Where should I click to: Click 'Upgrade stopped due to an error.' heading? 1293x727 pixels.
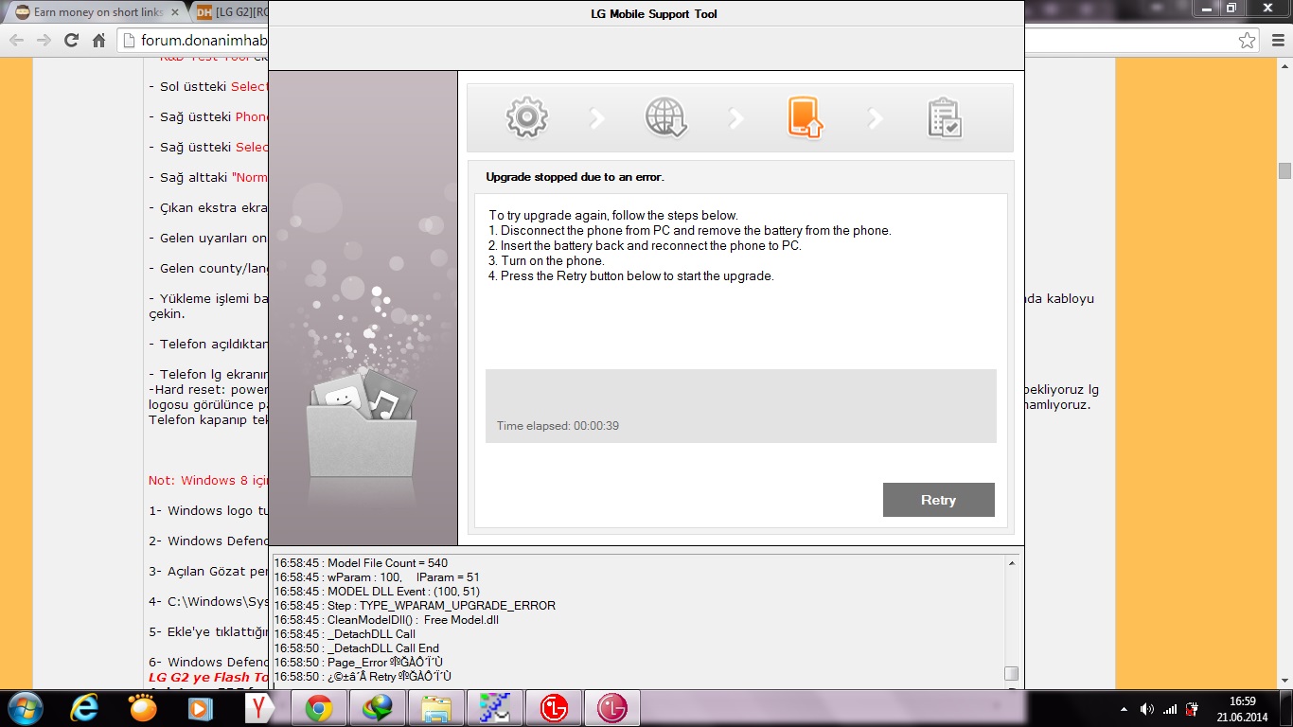575,177
